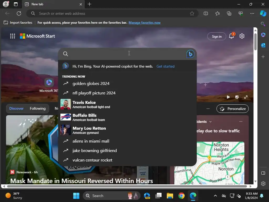The height and width of the screenshot is (202, 269).
Task: Select Buffalo Bills suggestion
Action: tap(127, 117)
